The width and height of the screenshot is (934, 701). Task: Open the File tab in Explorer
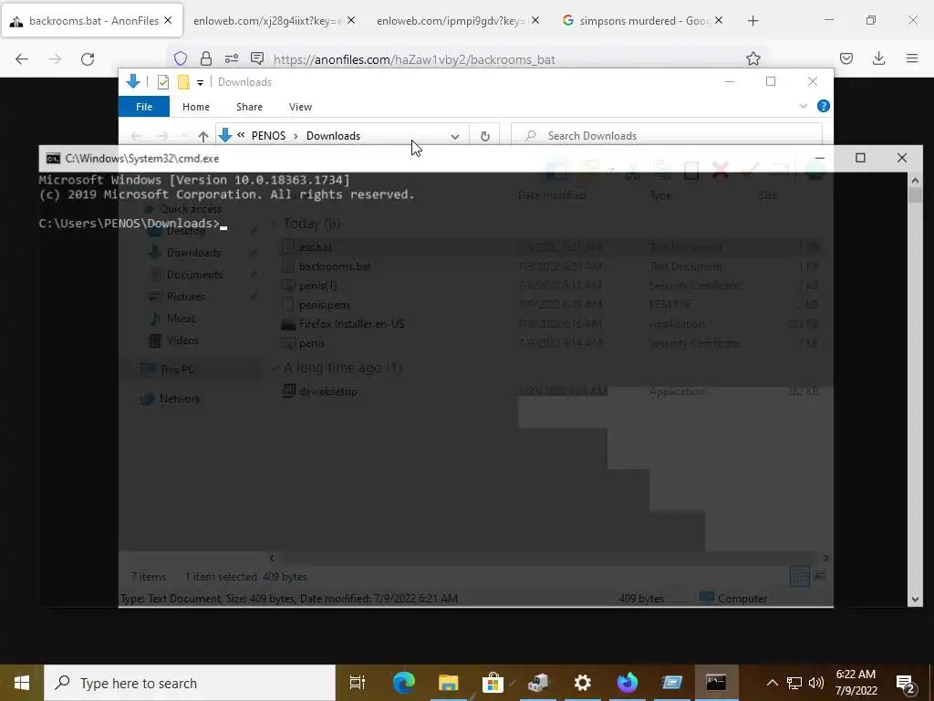pos(144,107)
